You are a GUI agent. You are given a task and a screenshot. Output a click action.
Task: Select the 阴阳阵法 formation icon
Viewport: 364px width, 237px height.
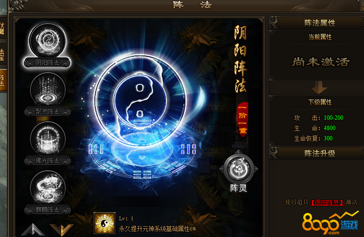point(48,40)
